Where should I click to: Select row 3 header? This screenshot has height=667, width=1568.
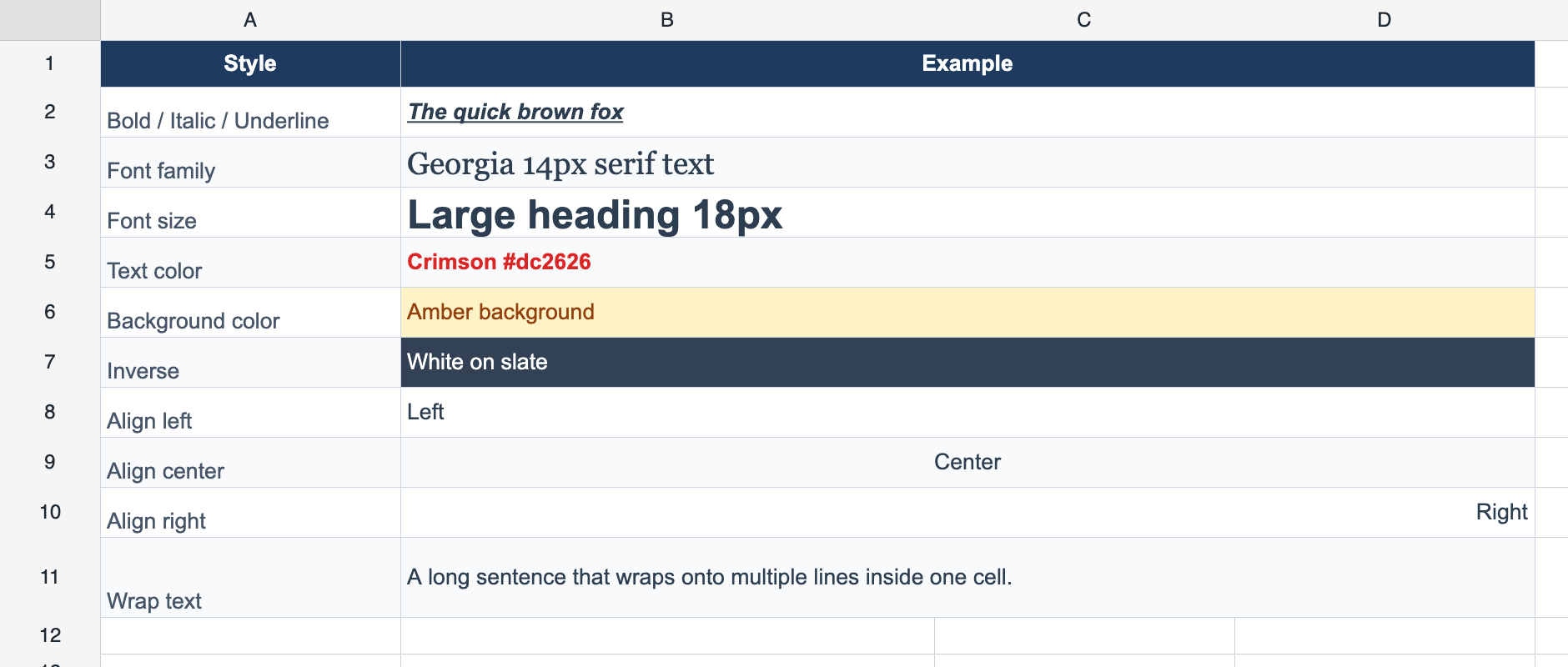point(50,162)
